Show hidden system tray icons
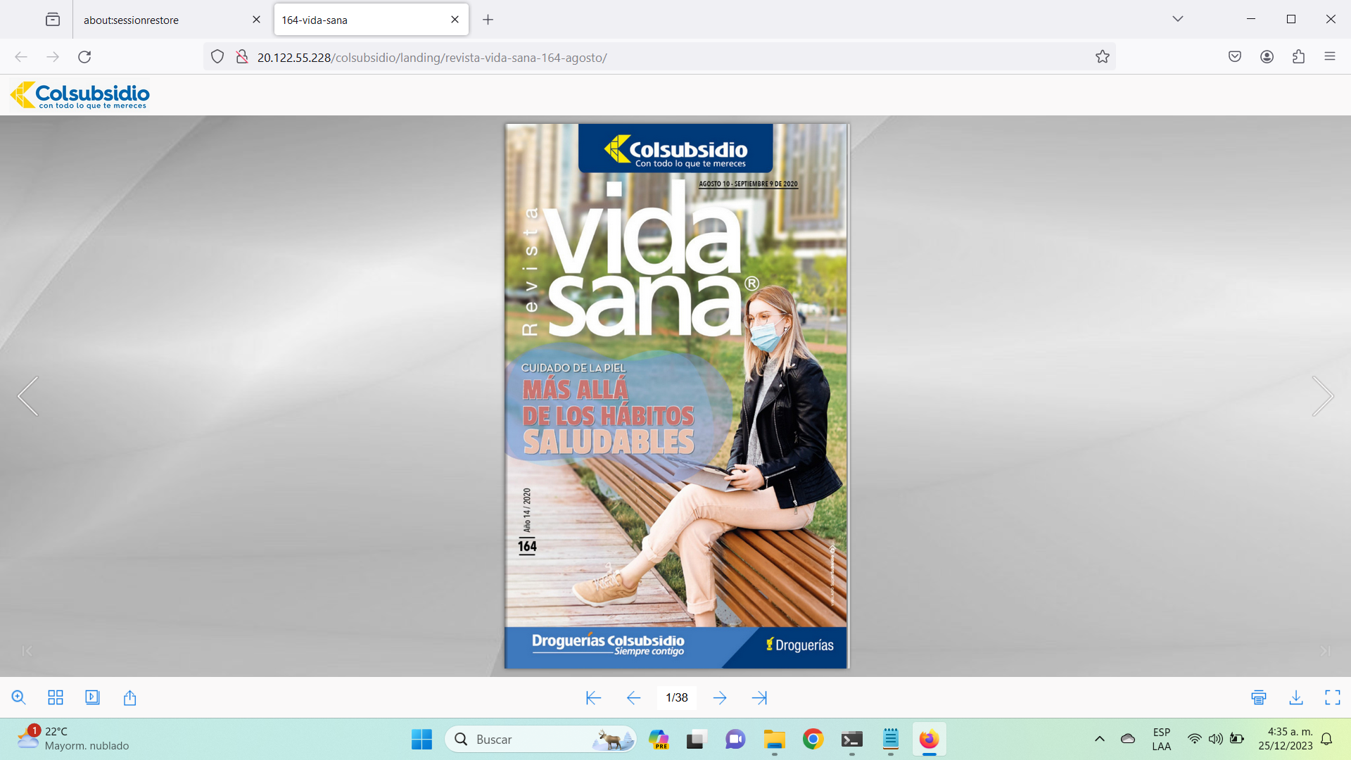 pyautogui.click(x=1099, y=739)
